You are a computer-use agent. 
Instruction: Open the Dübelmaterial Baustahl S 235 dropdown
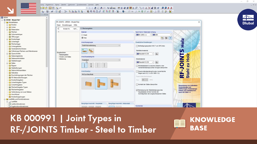coord(145,62)
